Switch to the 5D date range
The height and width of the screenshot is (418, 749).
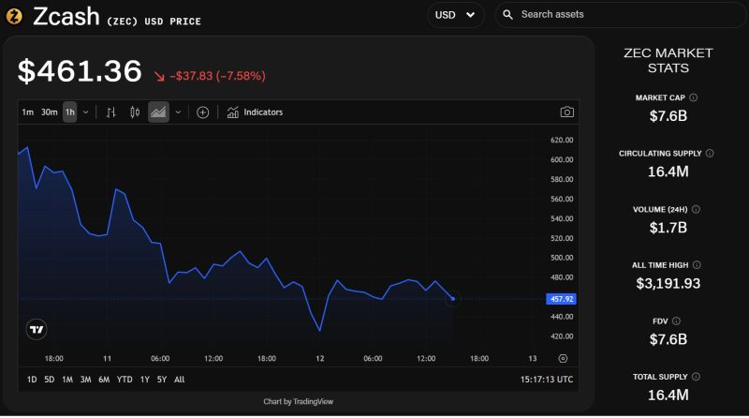pos(50,380)
